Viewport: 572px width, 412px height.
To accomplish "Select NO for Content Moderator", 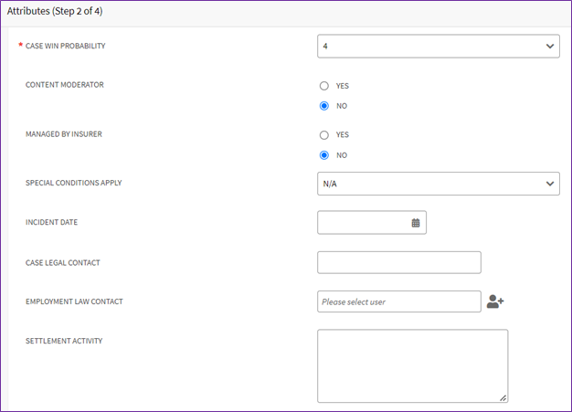I will click(x=324, y=106).
